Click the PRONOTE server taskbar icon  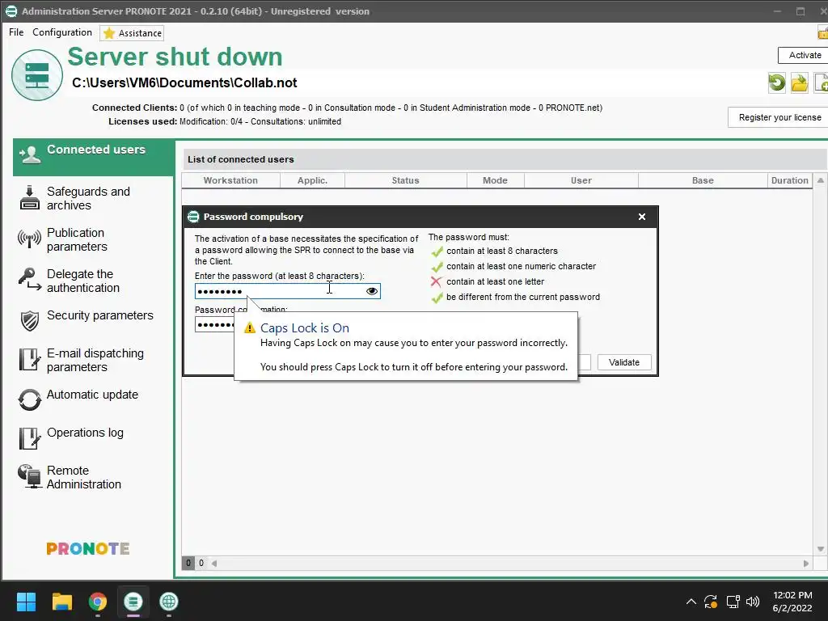(133, 602)
